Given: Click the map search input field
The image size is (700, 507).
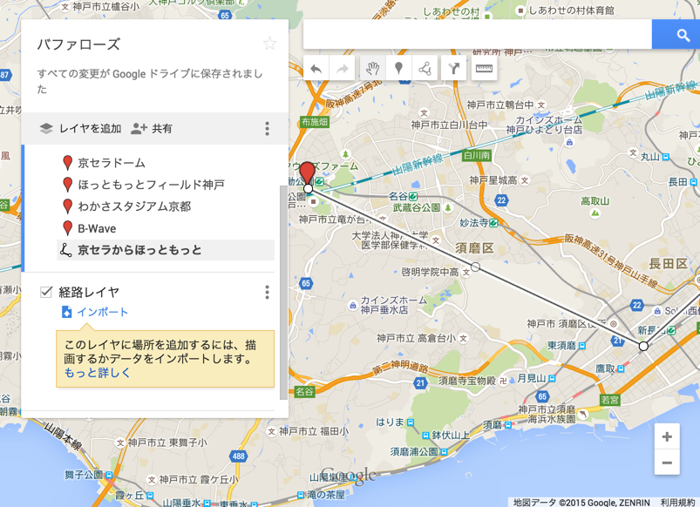Looking at the screenshot, I should click(x=477, y=34).
